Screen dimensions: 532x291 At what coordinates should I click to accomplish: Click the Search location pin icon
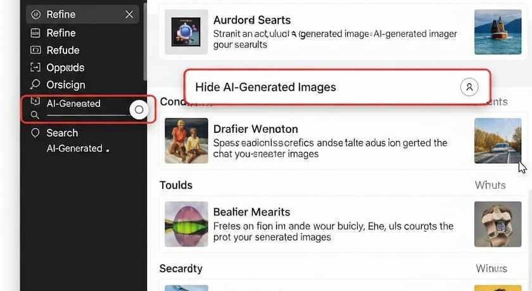click(x=35, y=133)
